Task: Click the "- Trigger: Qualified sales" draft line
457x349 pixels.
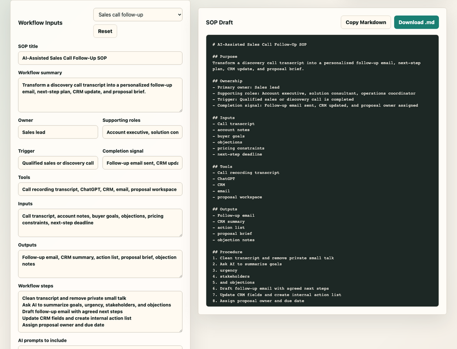Action: click(283, 100)
